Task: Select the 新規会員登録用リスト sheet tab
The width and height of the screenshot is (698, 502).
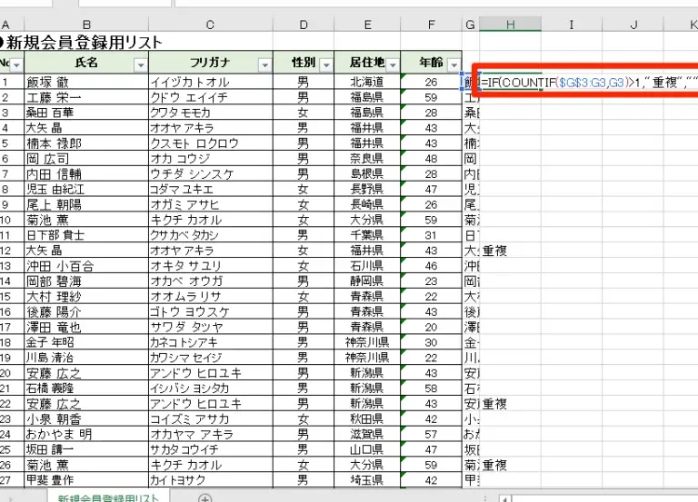Action: coord(108,497)
